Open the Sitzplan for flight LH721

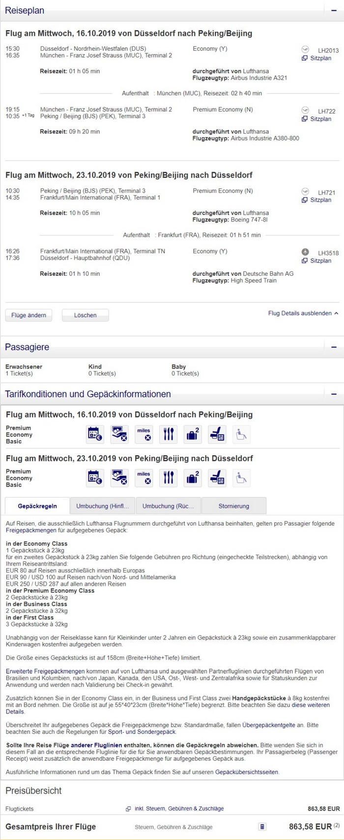coord(317,200)
